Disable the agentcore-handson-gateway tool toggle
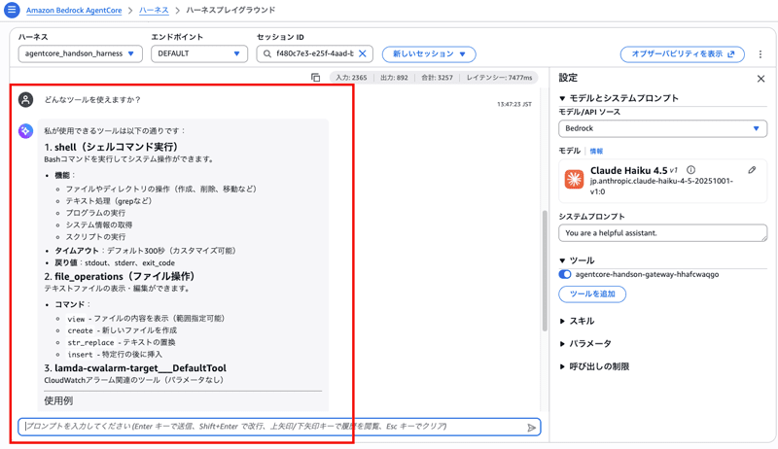778x449 pixels. [565, 275]
